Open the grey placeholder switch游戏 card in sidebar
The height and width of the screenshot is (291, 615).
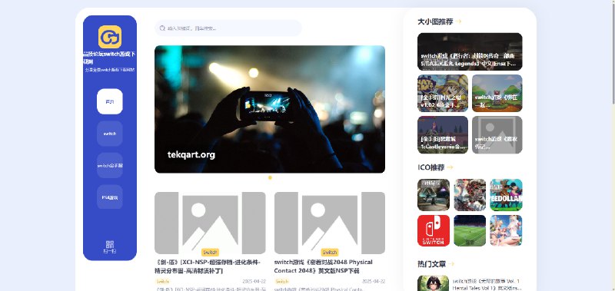(x=497, y=134)
